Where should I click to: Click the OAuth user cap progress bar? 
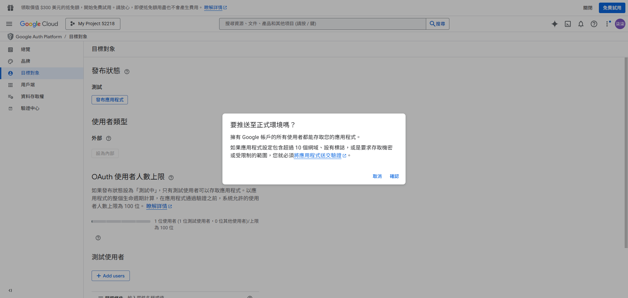pyautogui.click(x=121, y=221)
